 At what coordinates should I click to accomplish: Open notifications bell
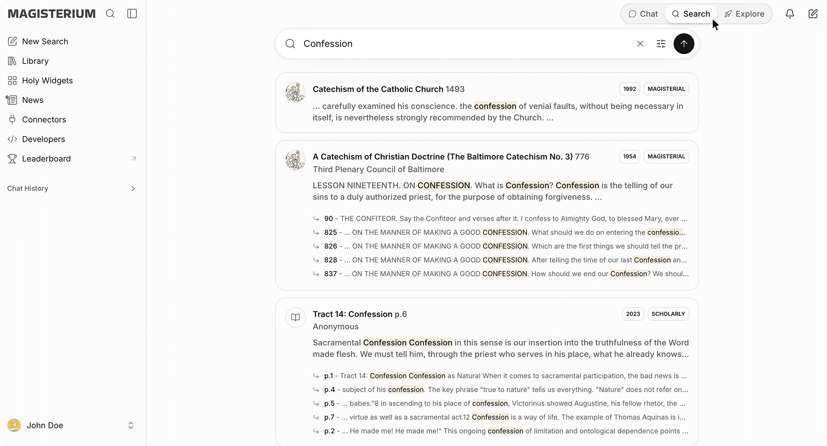coord(790,14)
